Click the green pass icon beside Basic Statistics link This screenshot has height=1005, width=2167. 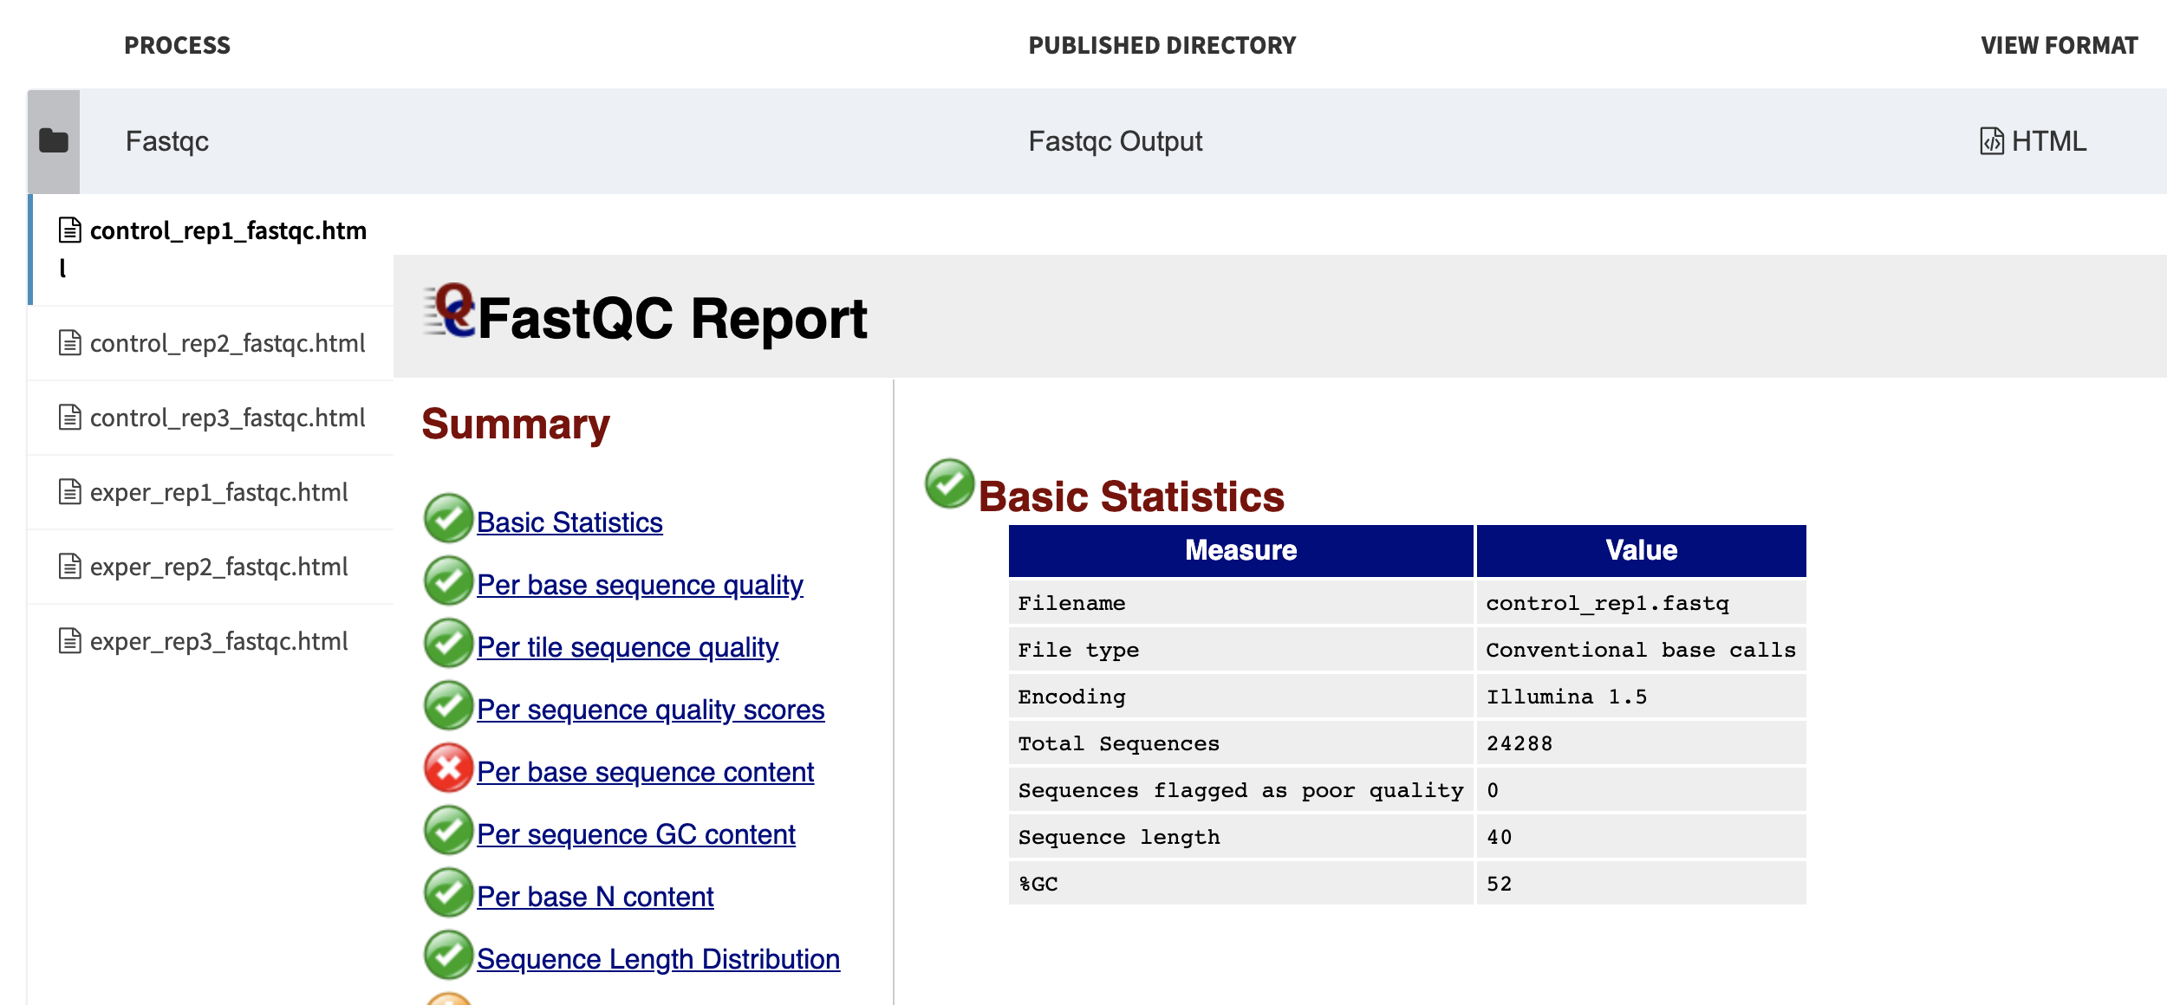[448, 518]
